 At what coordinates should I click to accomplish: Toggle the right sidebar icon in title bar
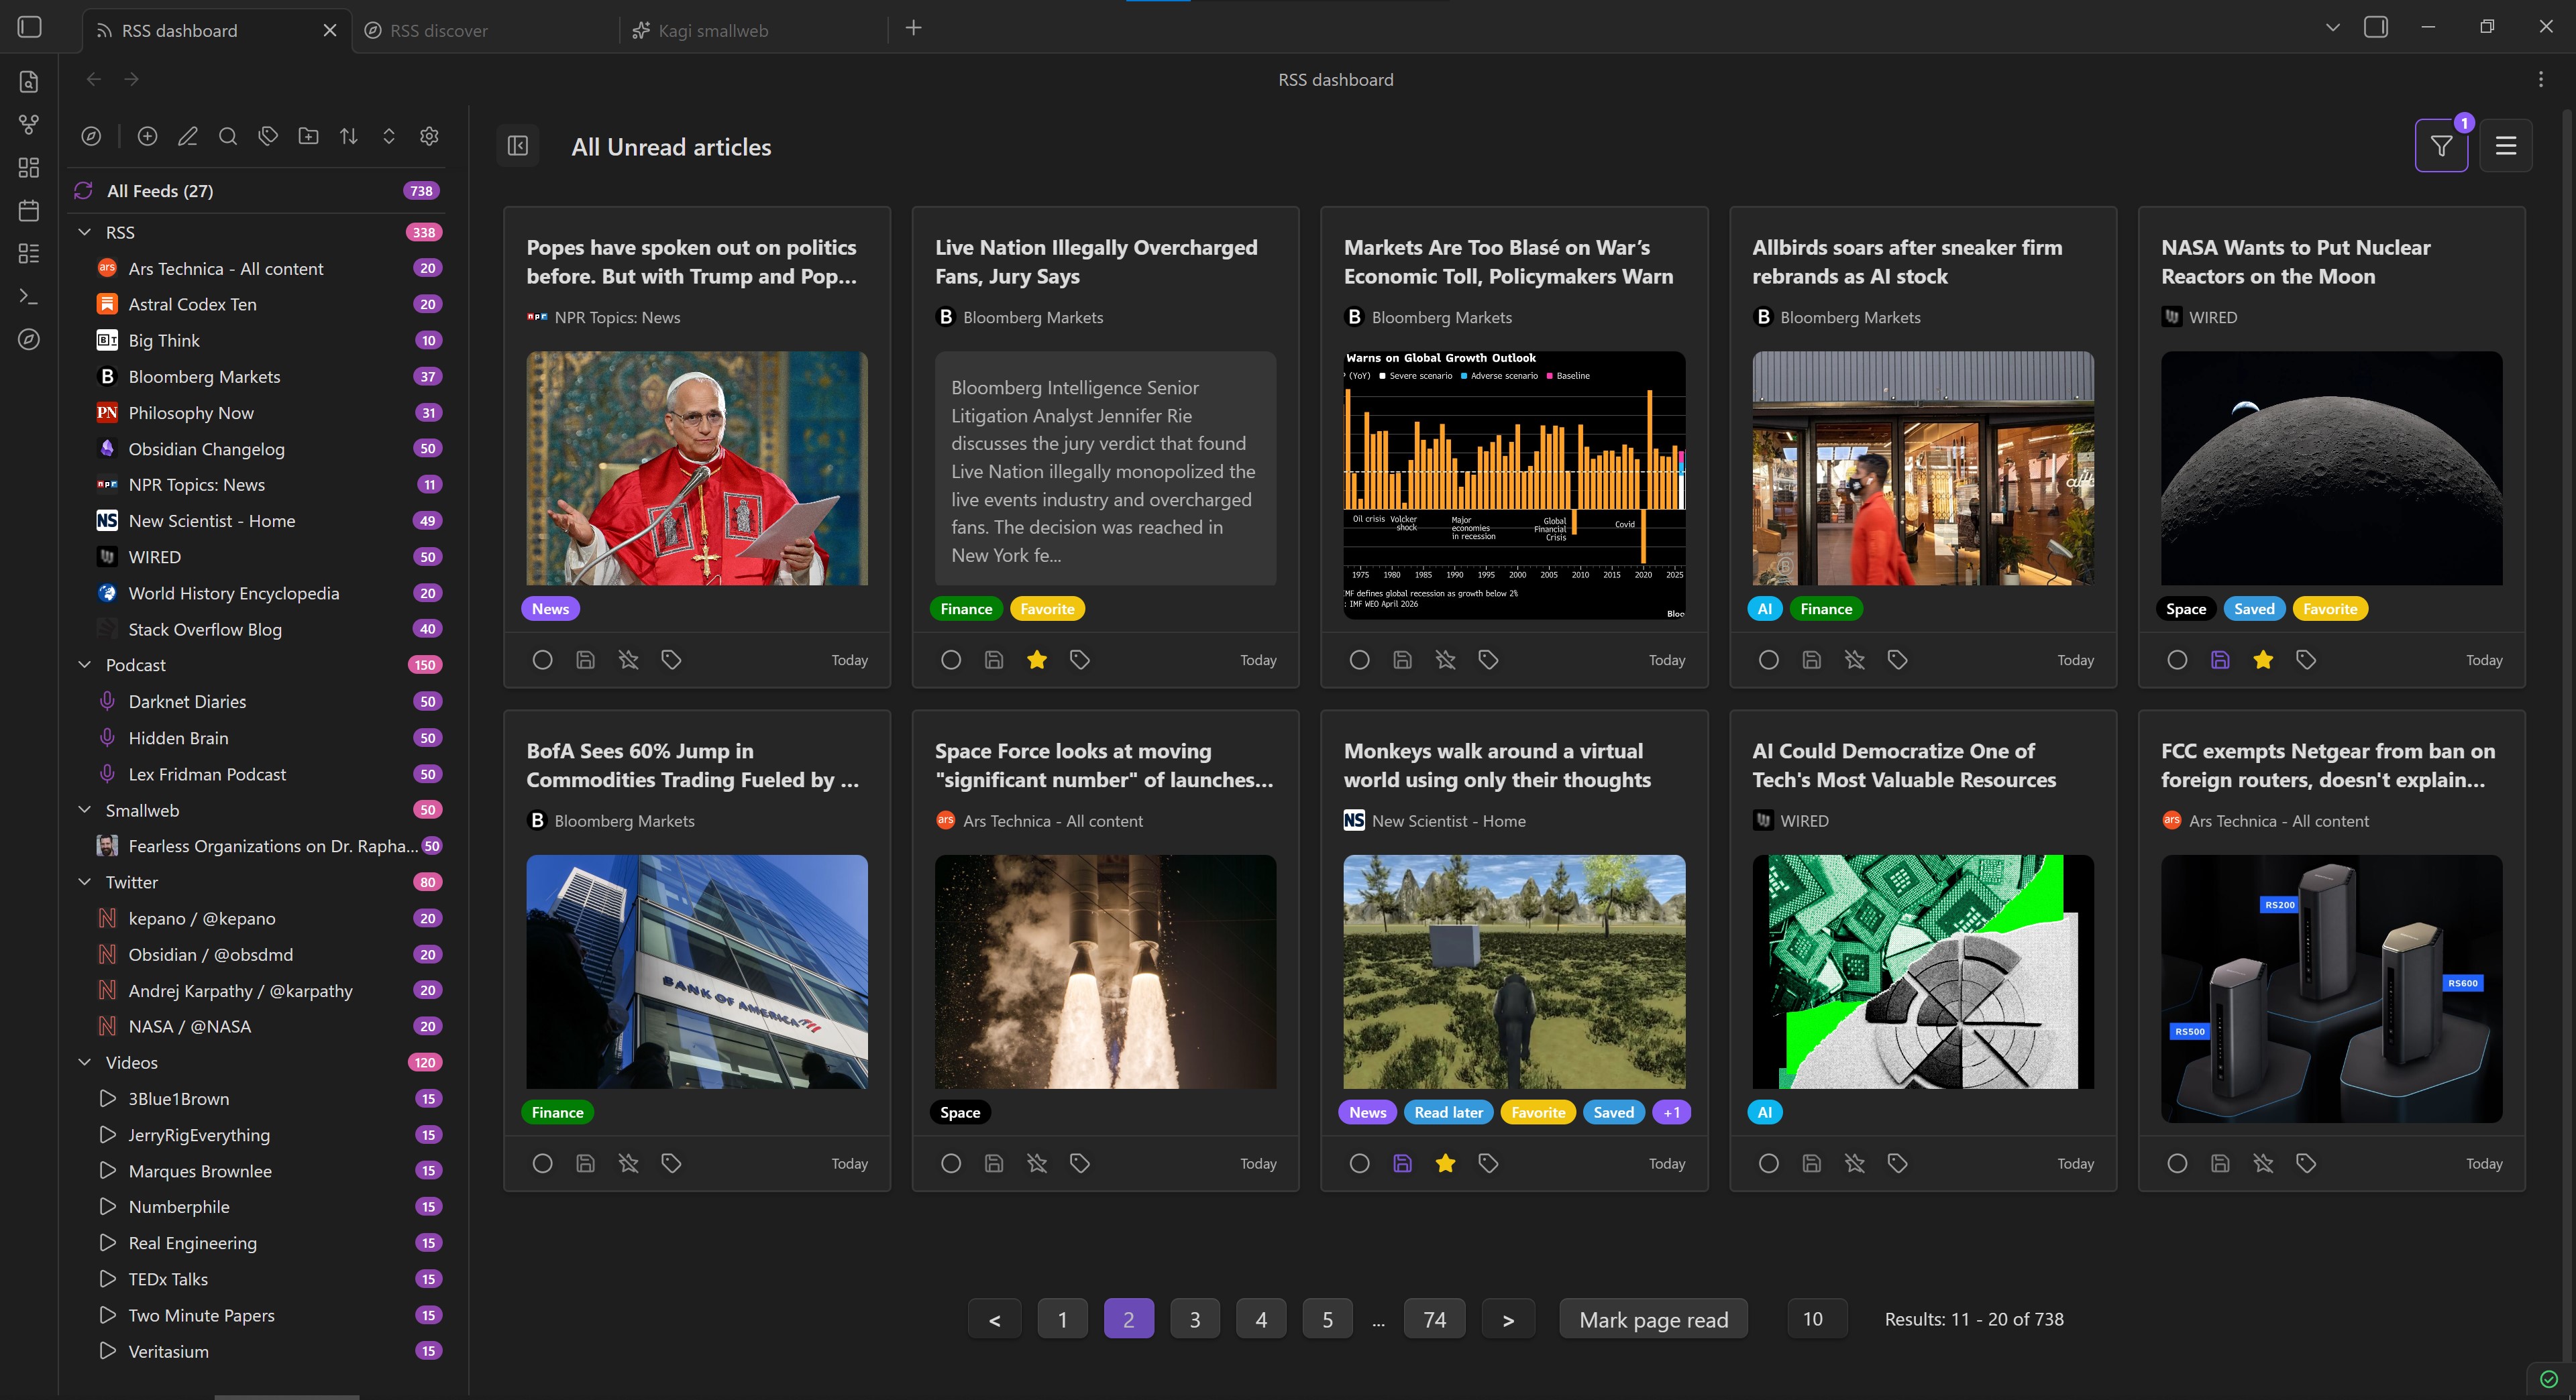pos(2376,27)
